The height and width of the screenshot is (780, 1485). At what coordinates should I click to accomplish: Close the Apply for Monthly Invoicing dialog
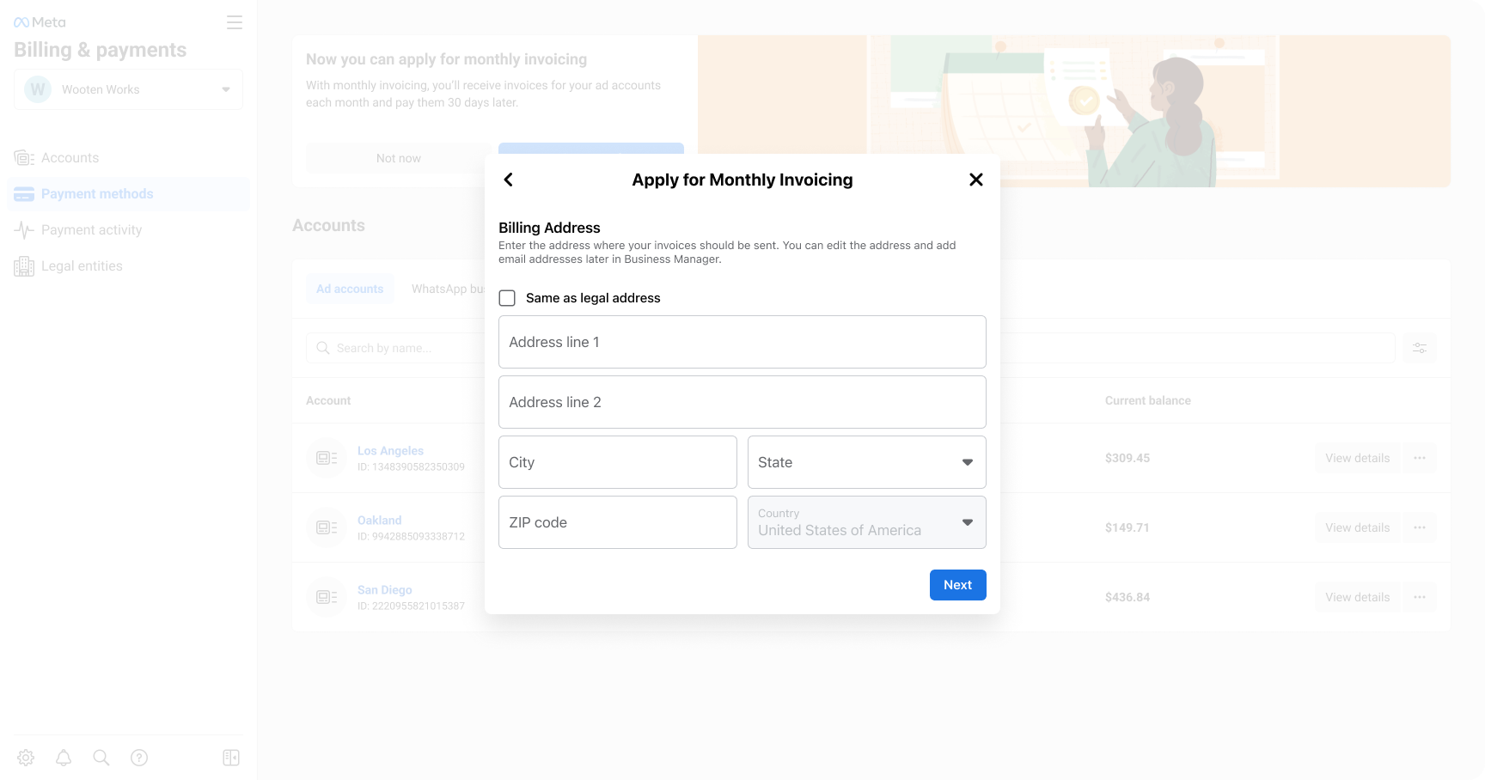pos(976,180)
